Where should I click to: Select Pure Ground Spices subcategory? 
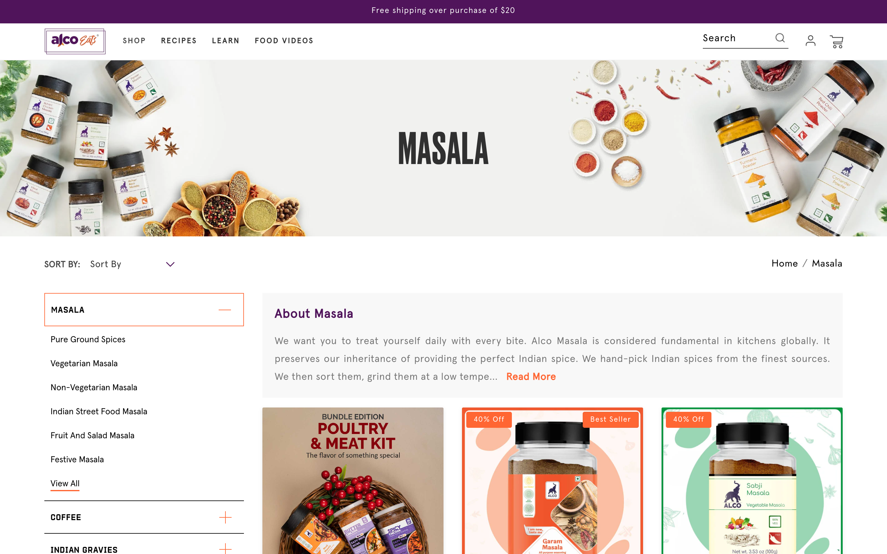click(x=88, y=339)
